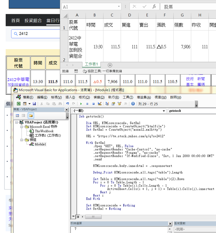
Task: Click the Undo arrow in VBA toolbar
Action: click(67, 104)
